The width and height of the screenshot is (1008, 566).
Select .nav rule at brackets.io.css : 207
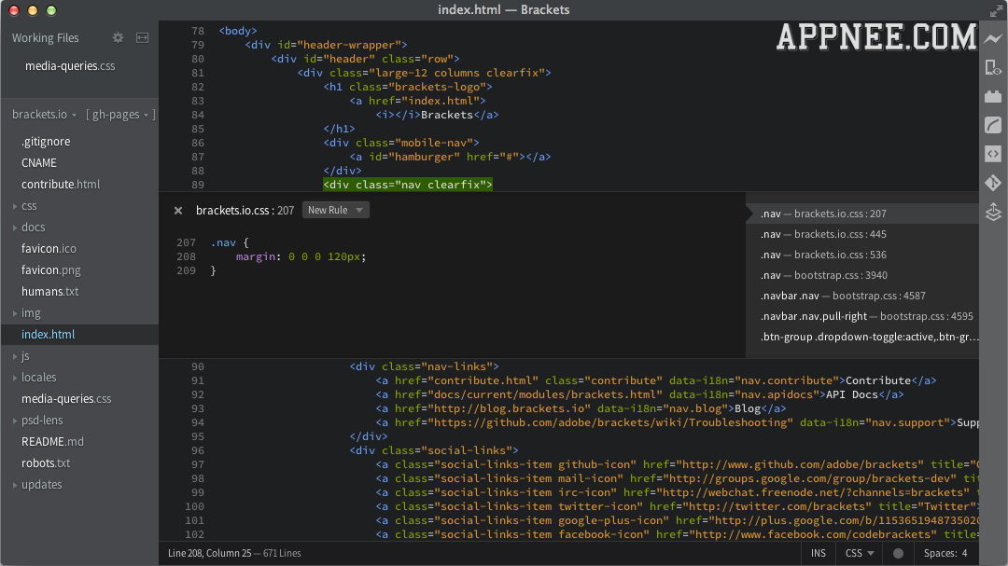(862, 214)
